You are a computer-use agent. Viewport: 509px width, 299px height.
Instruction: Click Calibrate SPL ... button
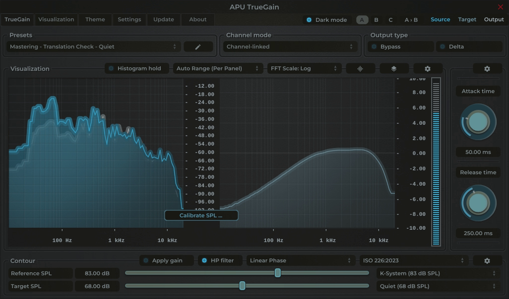click(x=201, y=215)
